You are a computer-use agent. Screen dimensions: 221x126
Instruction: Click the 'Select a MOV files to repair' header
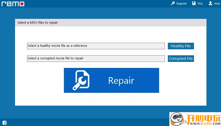[38, 23]
